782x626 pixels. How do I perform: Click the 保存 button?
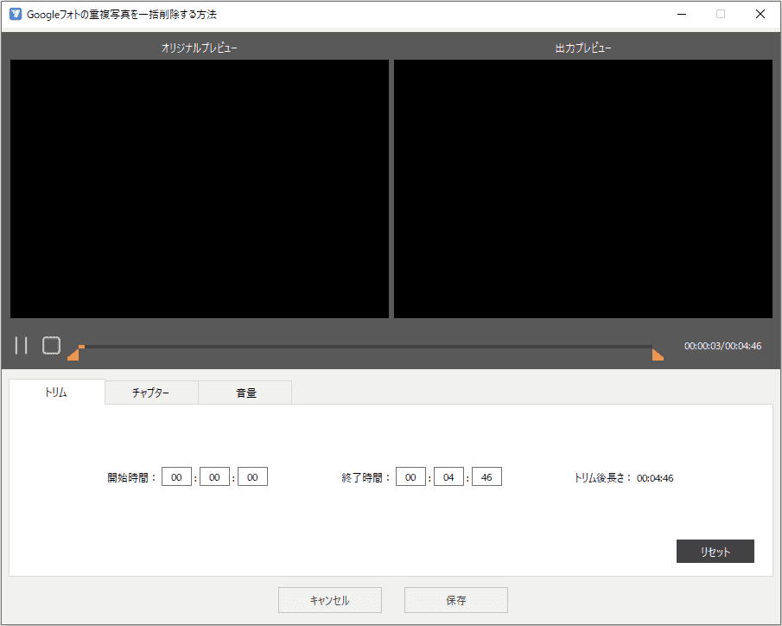pyautogui.click(x=455, y=600)
